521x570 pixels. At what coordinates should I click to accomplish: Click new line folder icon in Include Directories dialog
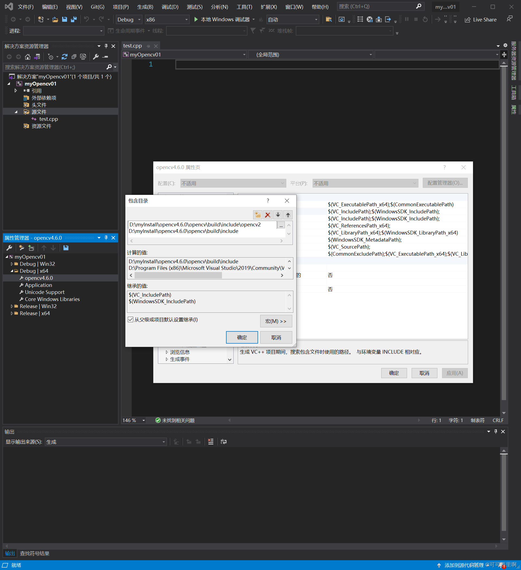(258, 215)
